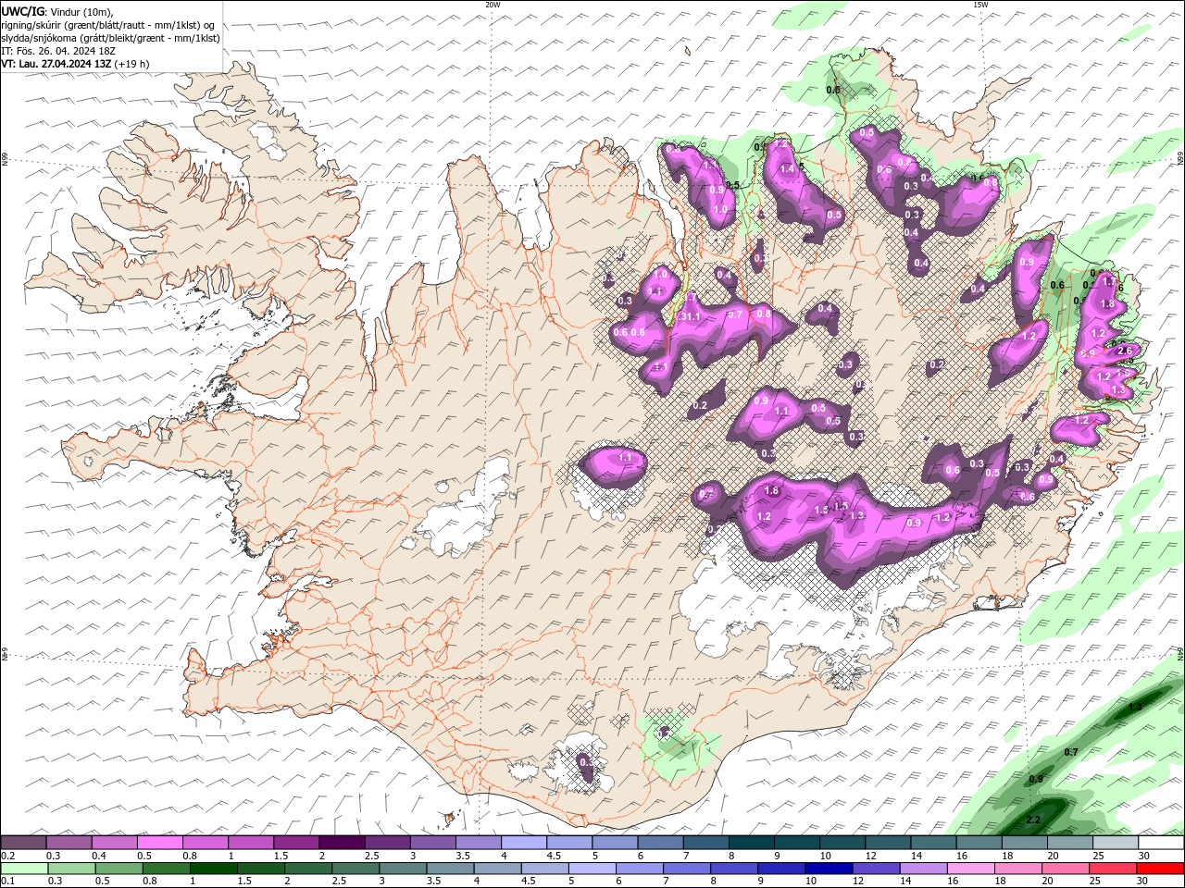Click the 'VT: Lau. 27.04.2024 13Z (+19 h)' line
Screen dimensions: 1185x888
75,64
